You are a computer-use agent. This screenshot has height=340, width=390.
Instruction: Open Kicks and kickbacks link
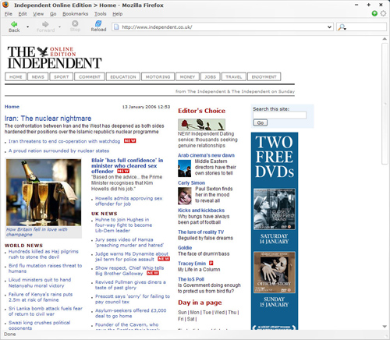(x=201, y=211)
